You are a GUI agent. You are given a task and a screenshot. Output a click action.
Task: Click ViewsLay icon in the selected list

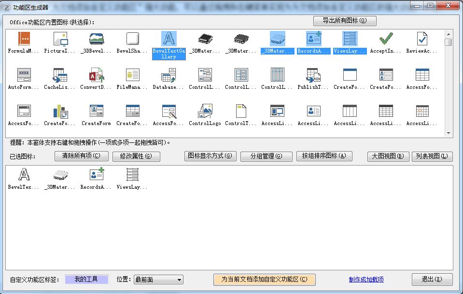coord(132,176)
